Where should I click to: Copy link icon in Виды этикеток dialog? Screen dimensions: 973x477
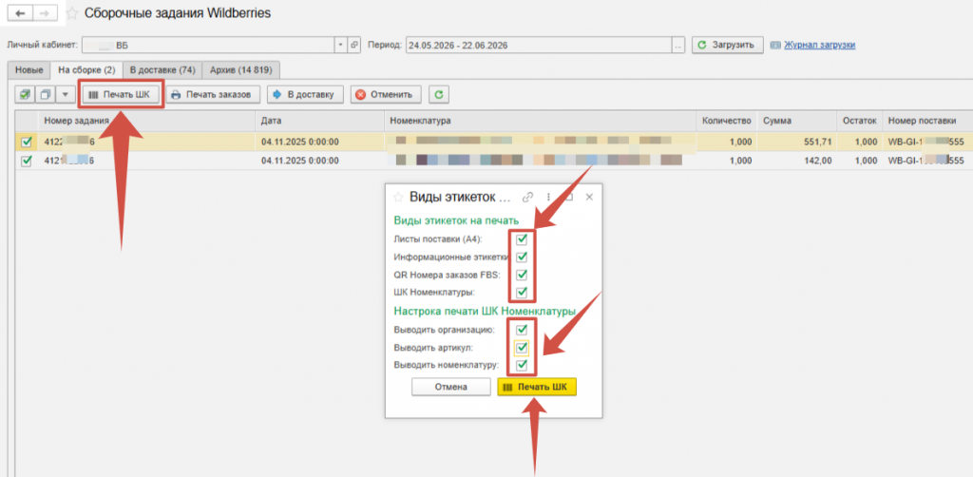(x=528, y=198)
